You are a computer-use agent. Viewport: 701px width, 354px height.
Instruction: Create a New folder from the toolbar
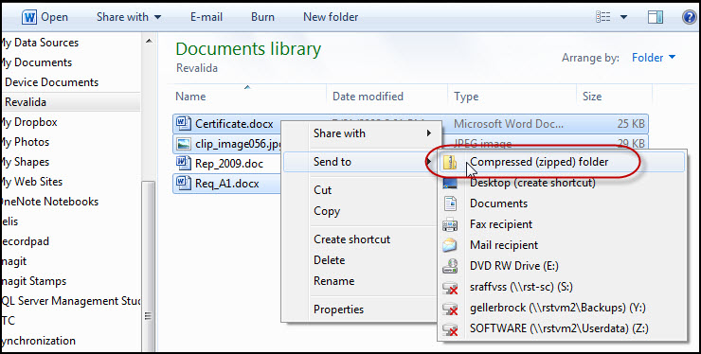click(331, 17)
